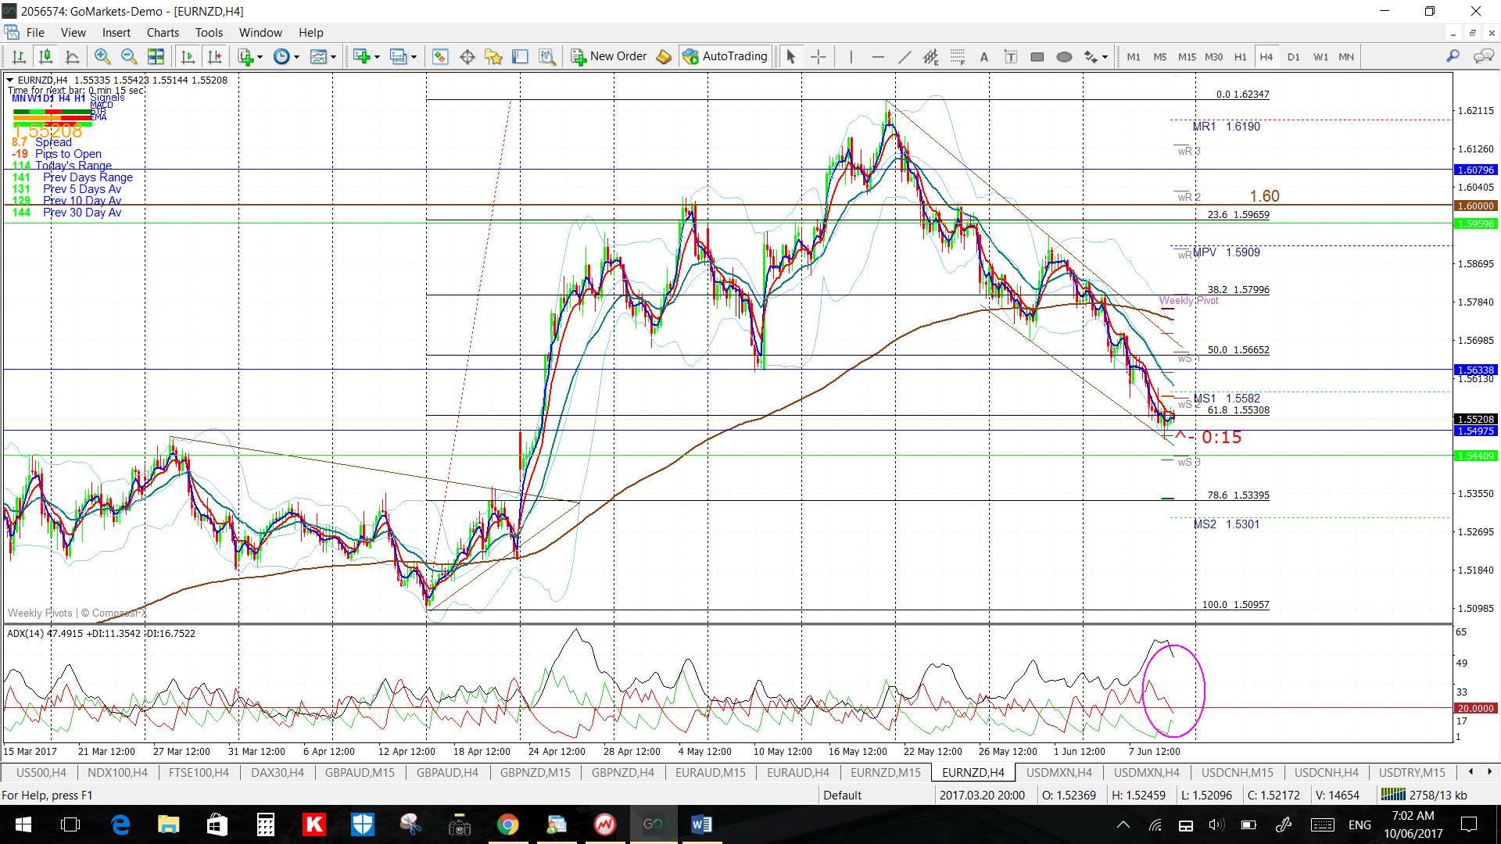Open the Charts menu

click(163, 32)
